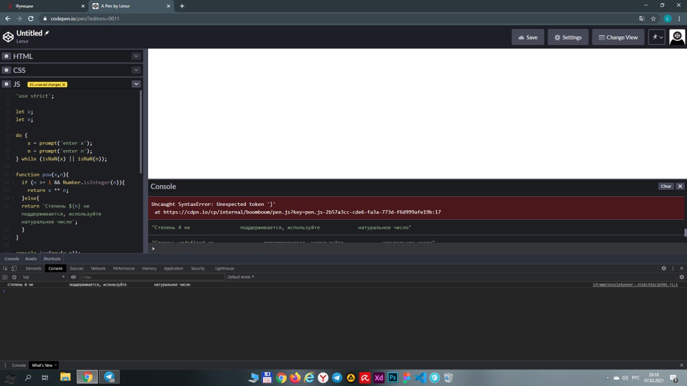Viewport: 687px width, 386px height.
Task: Open the DevTools drawer more tools menu
Action: (x=5, y=365)
